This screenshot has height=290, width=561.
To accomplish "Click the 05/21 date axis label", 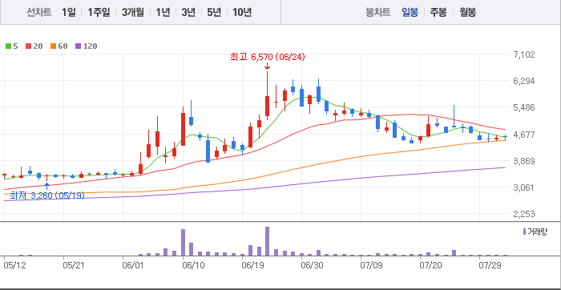I will coord(73,265).
